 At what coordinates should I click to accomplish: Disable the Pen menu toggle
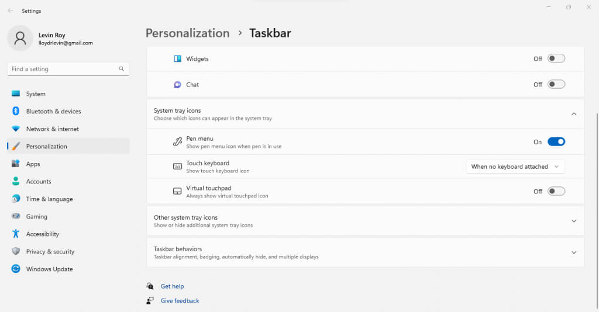click(556, 141)
